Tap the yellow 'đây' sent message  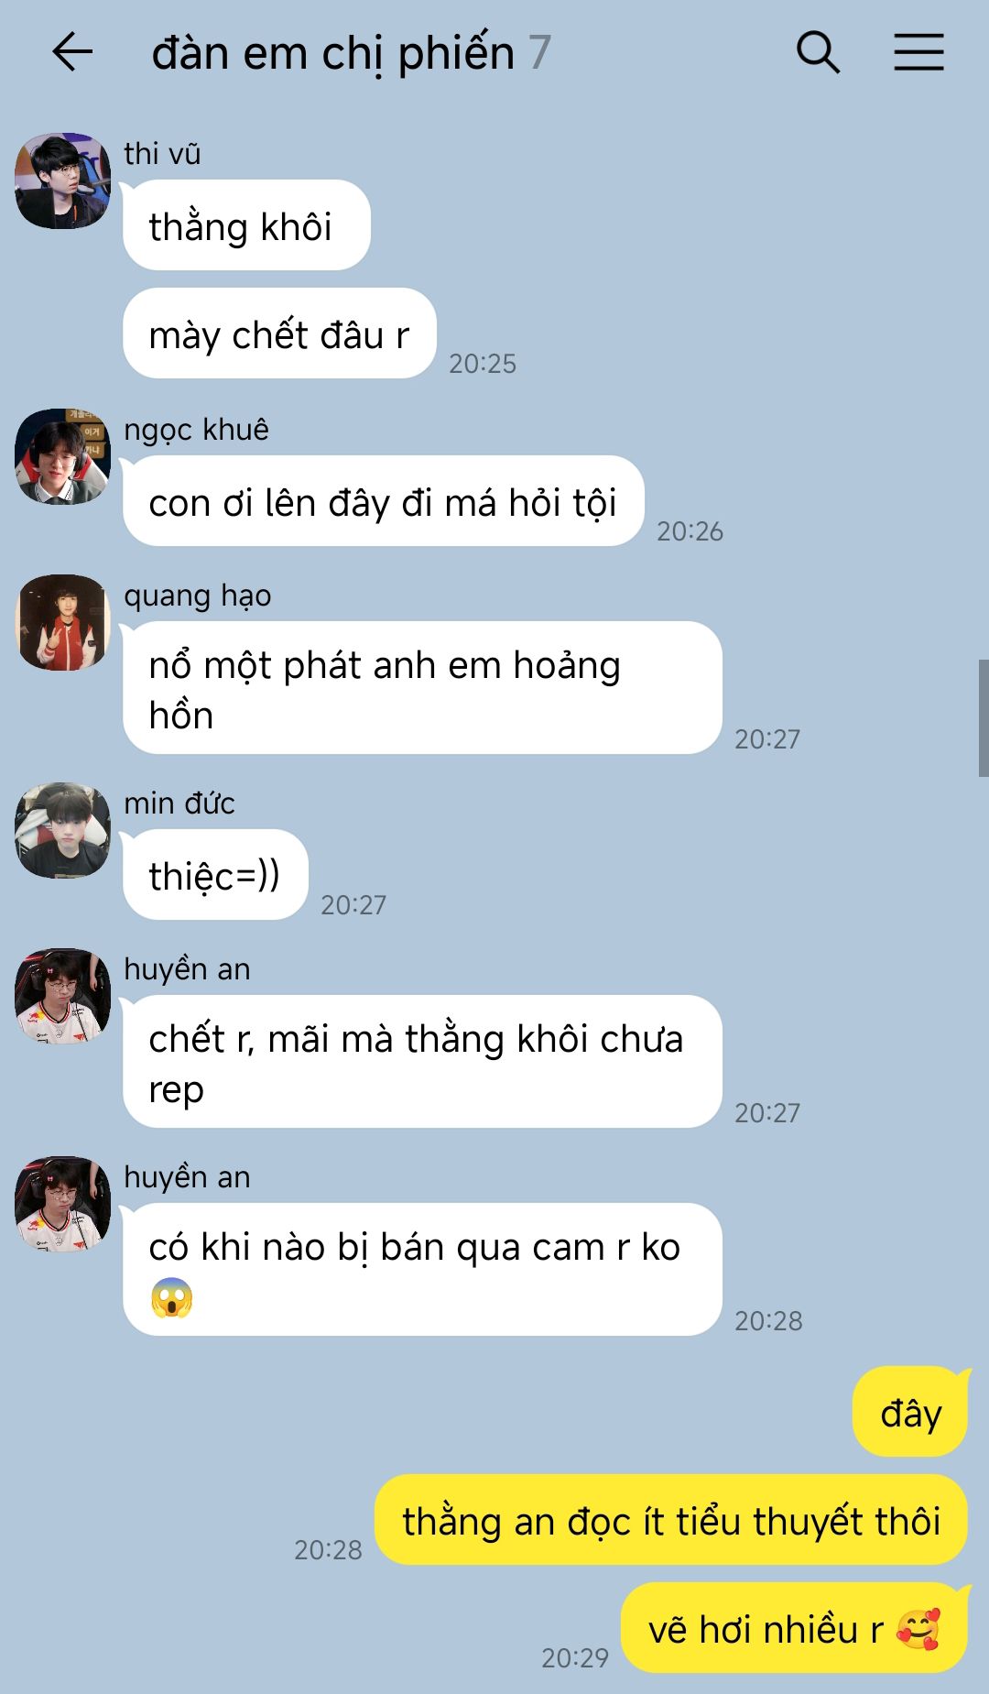910,1412
